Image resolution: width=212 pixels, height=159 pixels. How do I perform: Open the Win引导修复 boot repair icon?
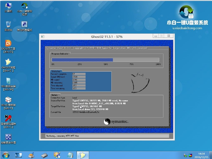click(8, 99)
